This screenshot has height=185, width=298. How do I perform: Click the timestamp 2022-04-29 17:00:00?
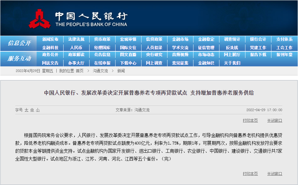265,110
